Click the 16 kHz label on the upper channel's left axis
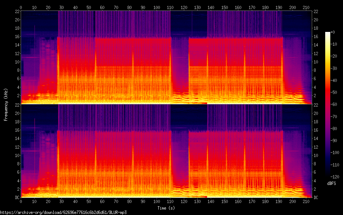The width and height of the screenshot is (343, 215). coord(16,37)
